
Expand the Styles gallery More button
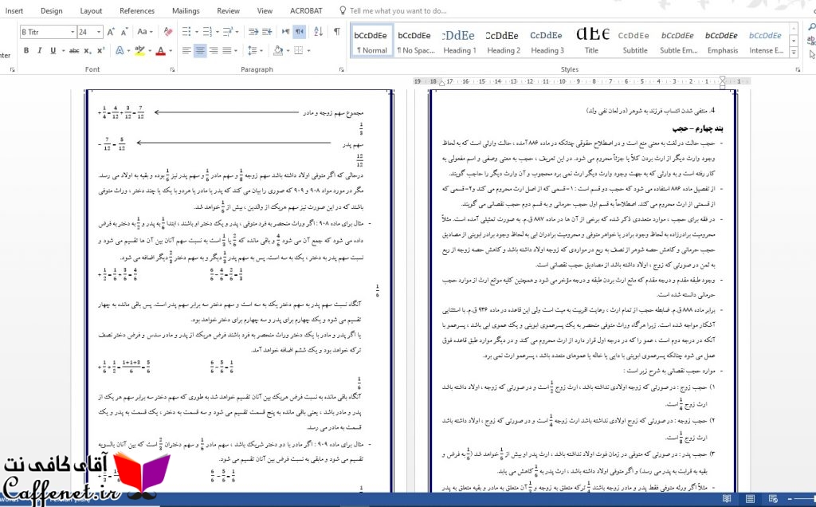tap(794, 52)
